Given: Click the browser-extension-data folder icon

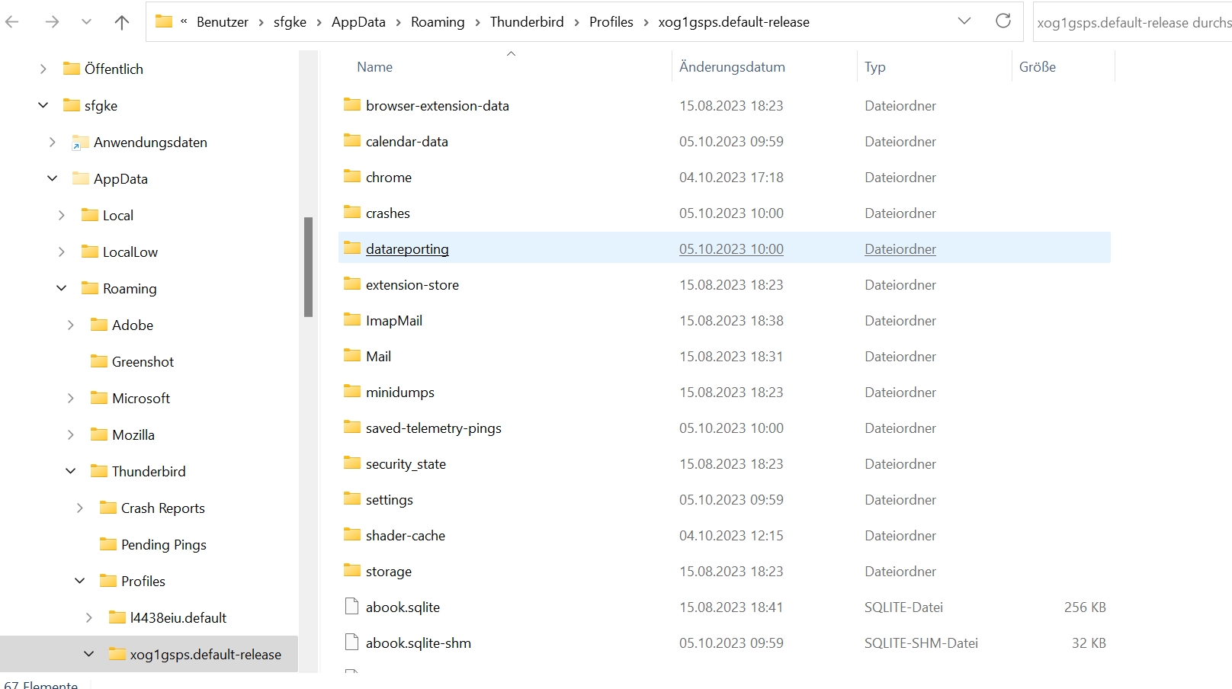Looking at the screenshot, I should (x=352, y=104).
